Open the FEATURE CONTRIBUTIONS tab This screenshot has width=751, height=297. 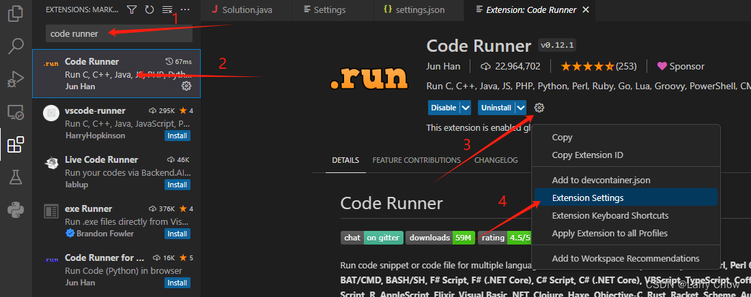pos(416,160)
